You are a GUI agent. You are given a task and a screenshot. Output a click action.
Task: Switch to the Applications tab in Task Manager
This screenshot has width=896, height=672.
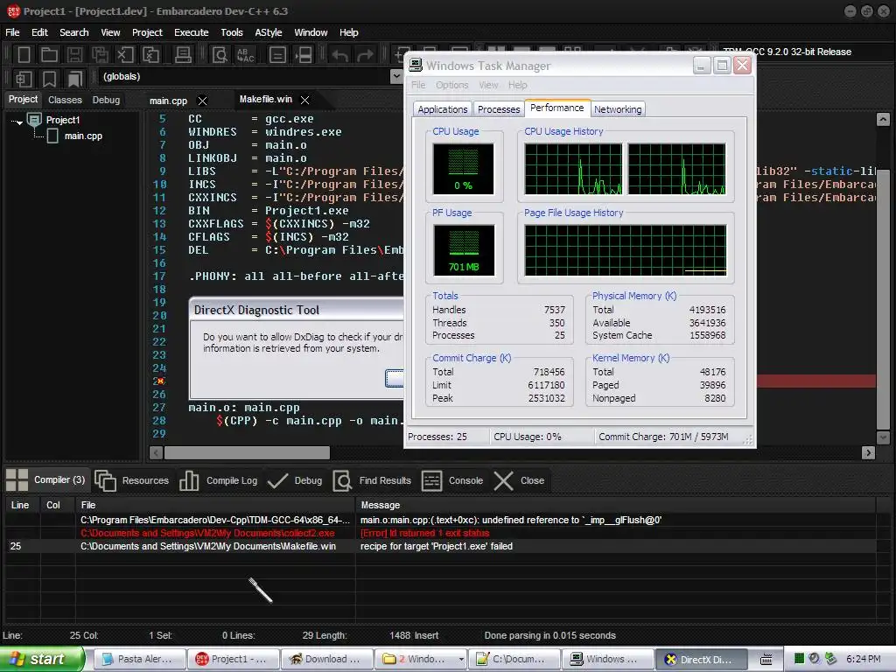point(442,109)
